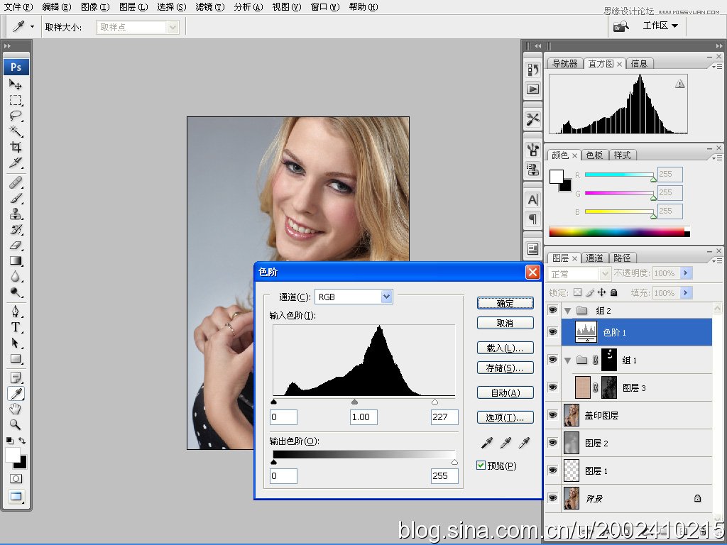
Task: Switch to the 通道 tab
Action: pyautogui.click(x=594, y=258)
